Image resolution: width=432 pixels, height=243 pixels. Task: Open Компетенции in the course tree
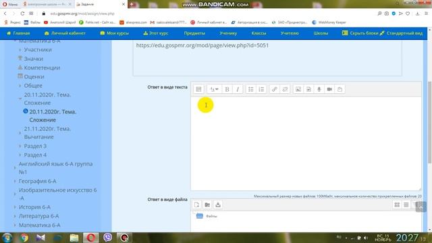[42, 67]
